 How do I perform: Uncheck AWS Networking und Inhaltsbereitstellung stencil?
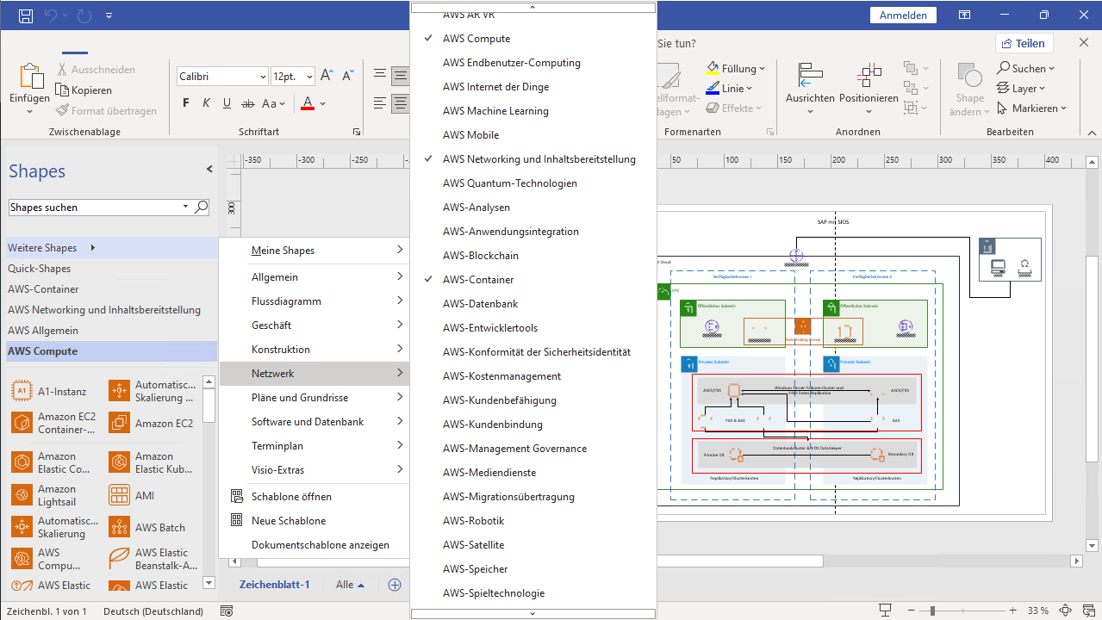click(x=539, y=159)
